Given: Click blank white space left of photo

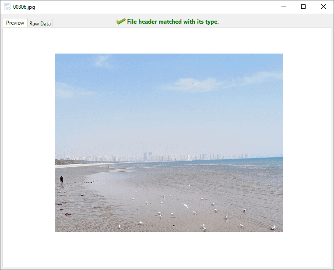Looking at the screenshot, I should 28,142.
